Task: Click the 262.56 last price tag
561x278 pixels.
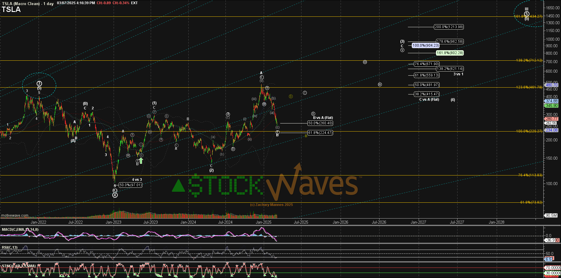Action: tap(551, 123)
